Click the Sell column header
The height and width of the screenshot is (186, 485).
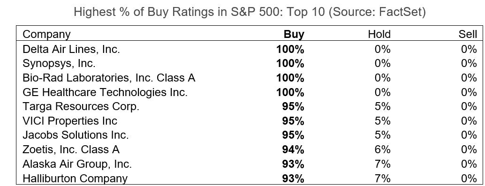[x=468, y=34]
